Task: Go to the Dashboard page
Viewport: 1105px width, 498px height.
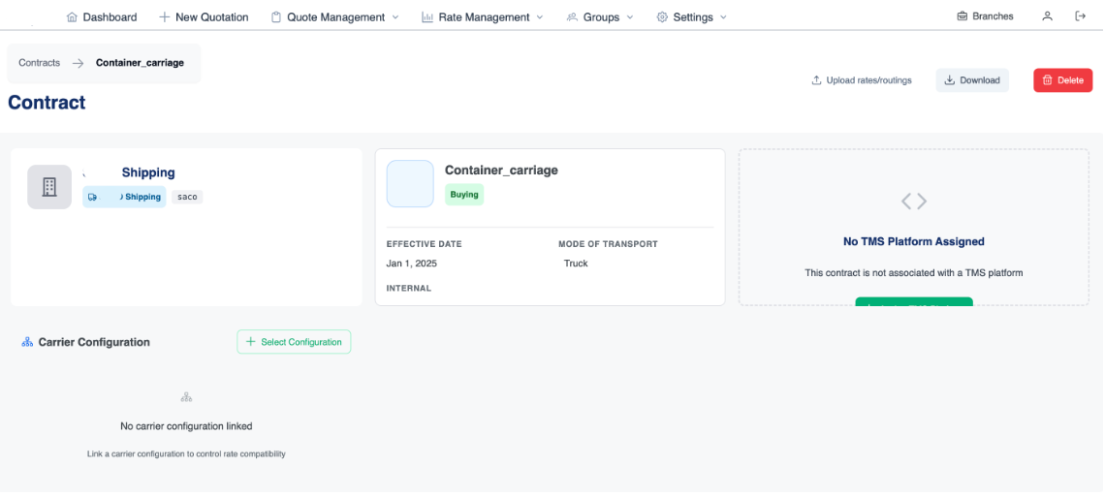Action: [x=102, y=17]
